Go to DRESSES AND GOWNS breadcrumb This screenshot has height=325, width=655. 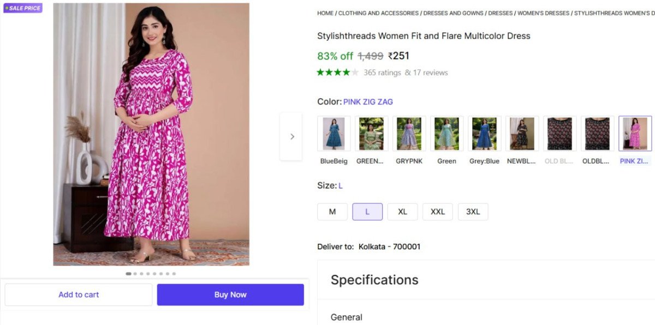[453, 13]
